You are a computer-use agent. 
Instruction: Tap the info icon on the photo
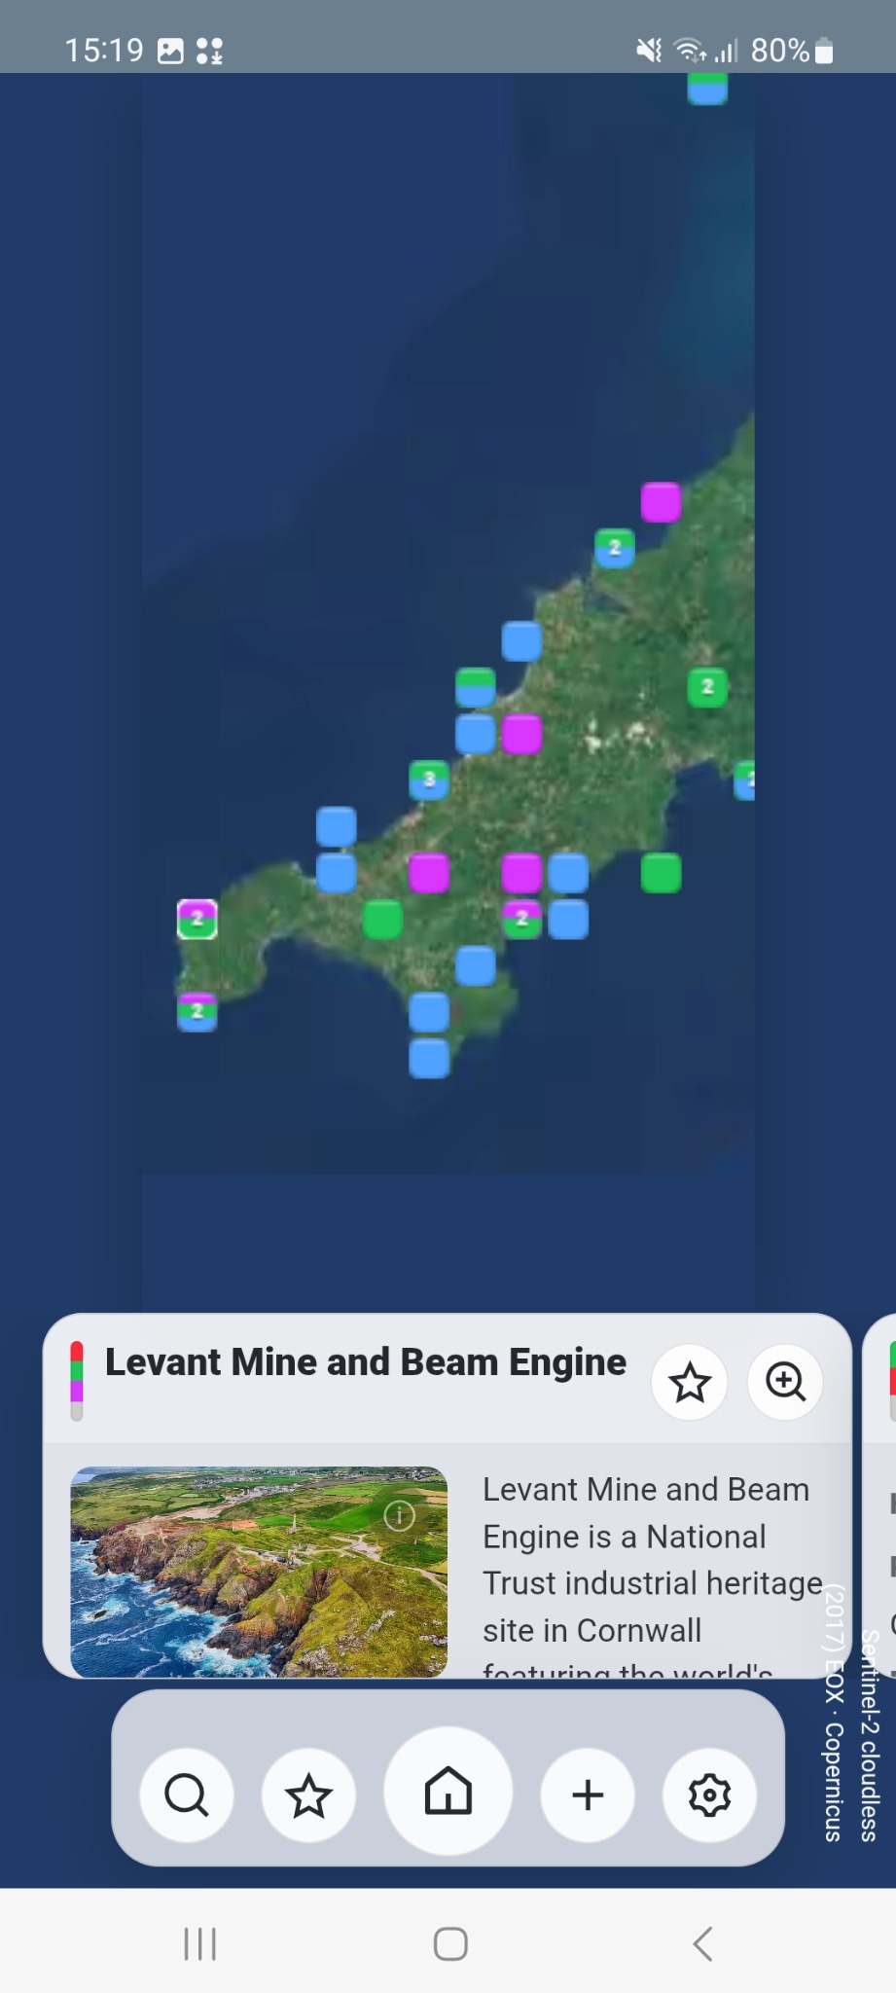(400, 1515)
